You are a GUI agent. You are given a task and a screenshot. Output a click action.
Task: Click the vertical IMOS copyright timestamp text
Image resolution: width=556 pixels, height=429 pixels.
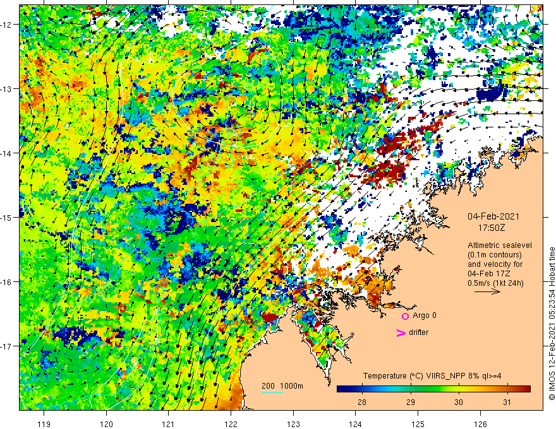pyautogui.click(x=552, y=324)
